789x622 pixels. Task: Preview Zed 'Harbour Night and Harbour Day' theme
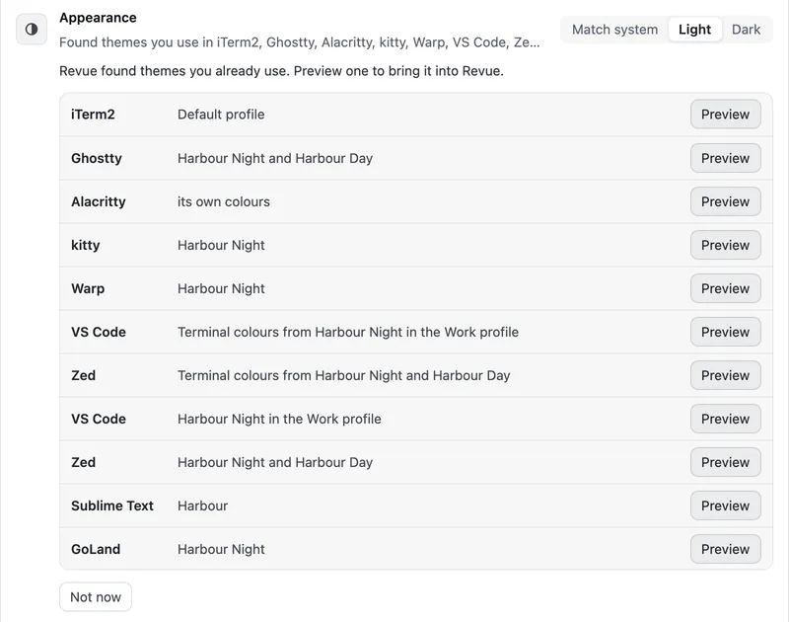(725, 462)
